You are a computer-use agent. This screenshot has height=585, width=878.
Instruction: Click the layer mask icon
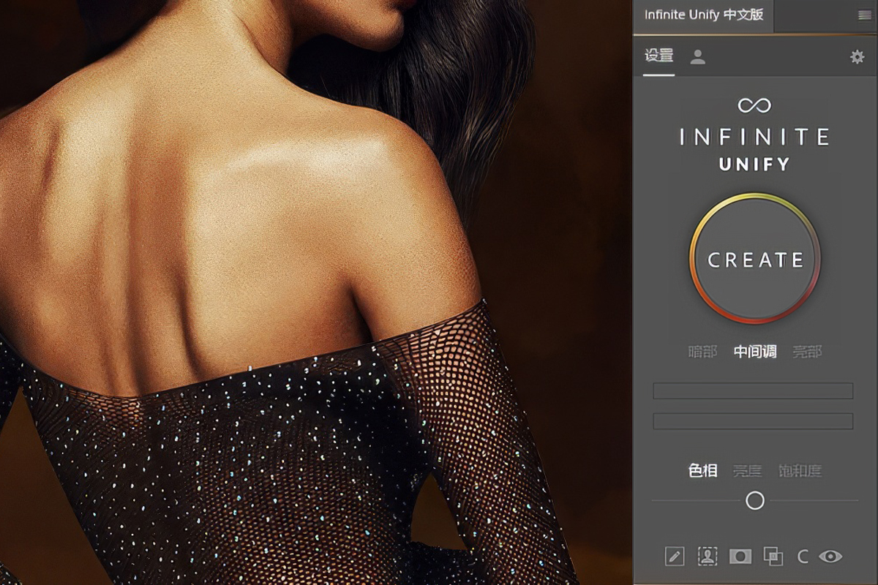coord(740,556)
